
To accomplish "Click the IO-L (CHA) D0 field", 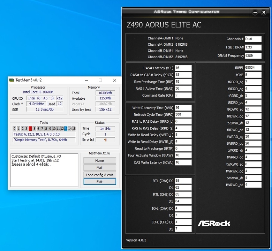I will (183, 208).
